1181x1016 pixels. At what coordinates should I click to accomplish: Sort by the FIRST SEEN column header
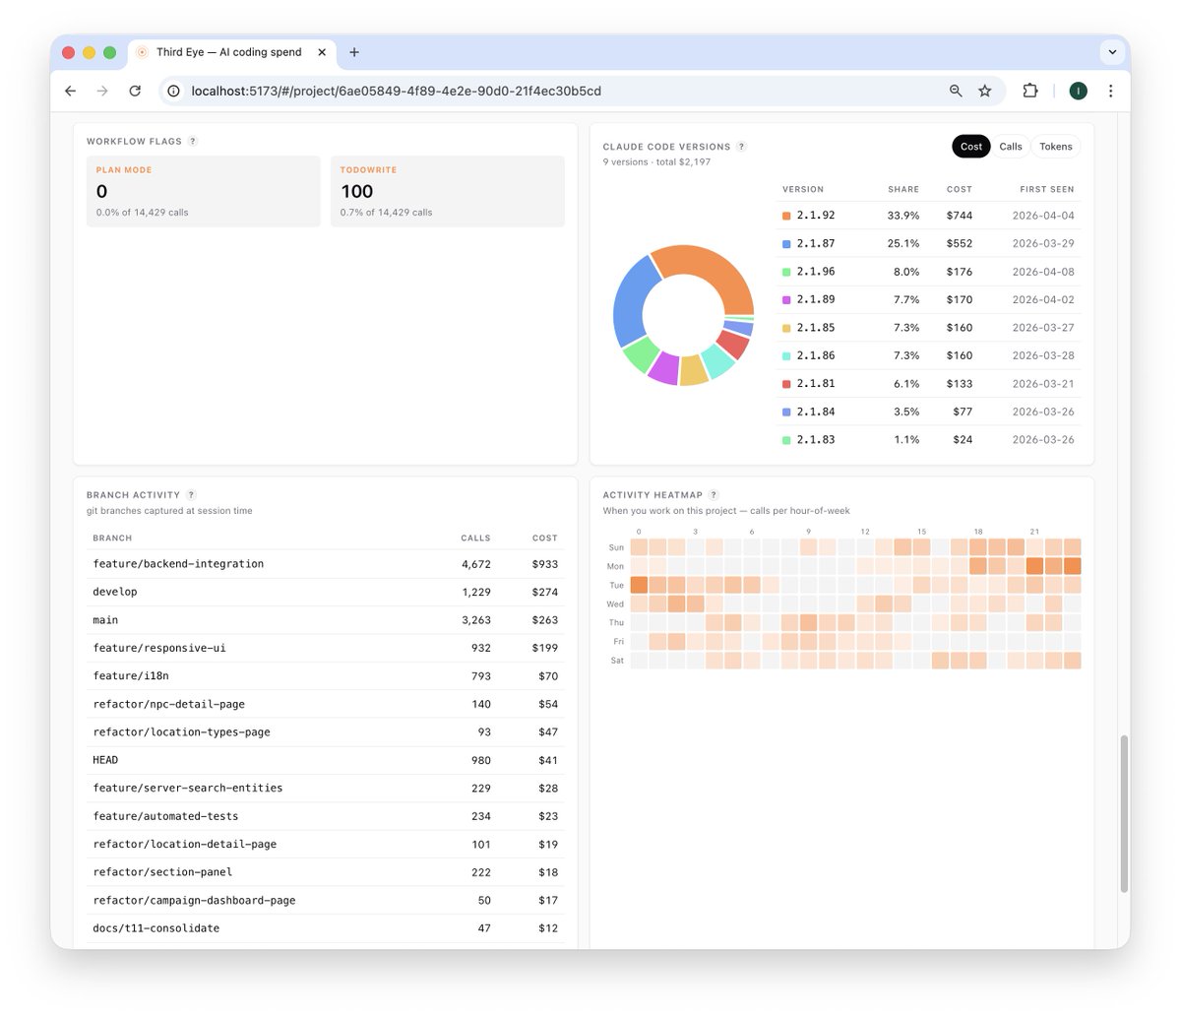(x=1047, y=189)
